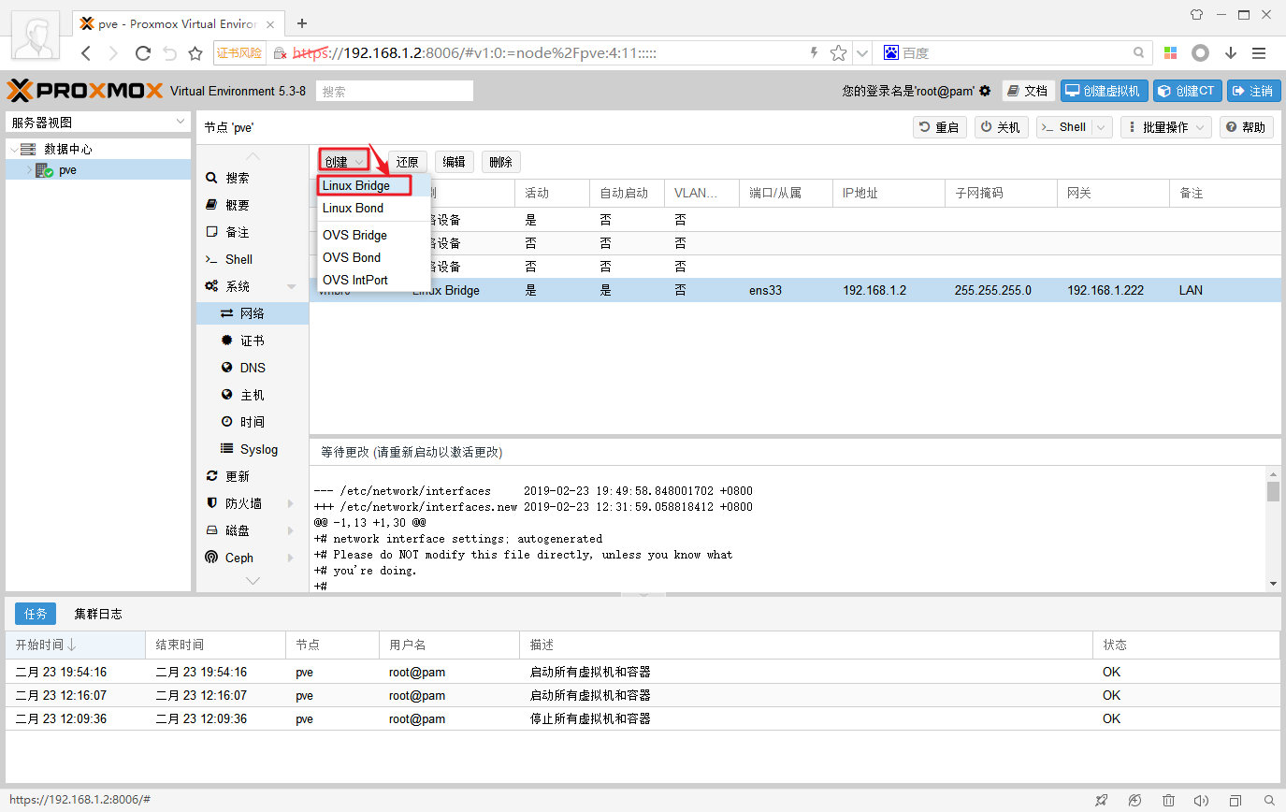The height and width of the screenshot is (812, 1286).
Task: Open the browser downloads arrow
Action: 1231,53
